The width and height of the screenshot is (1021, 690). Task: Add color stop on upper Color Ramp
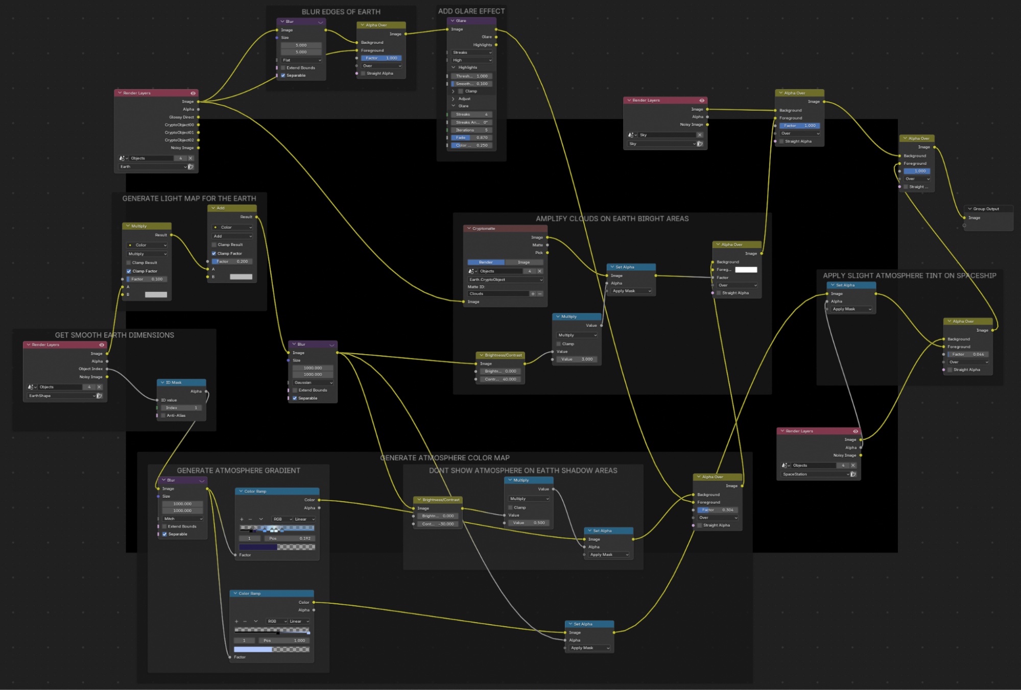(x=242, y=520)
